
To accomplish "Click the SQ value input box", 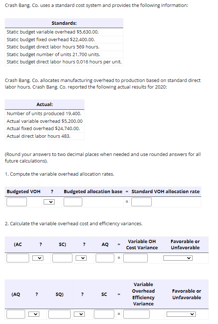I will tap(59, 314).
